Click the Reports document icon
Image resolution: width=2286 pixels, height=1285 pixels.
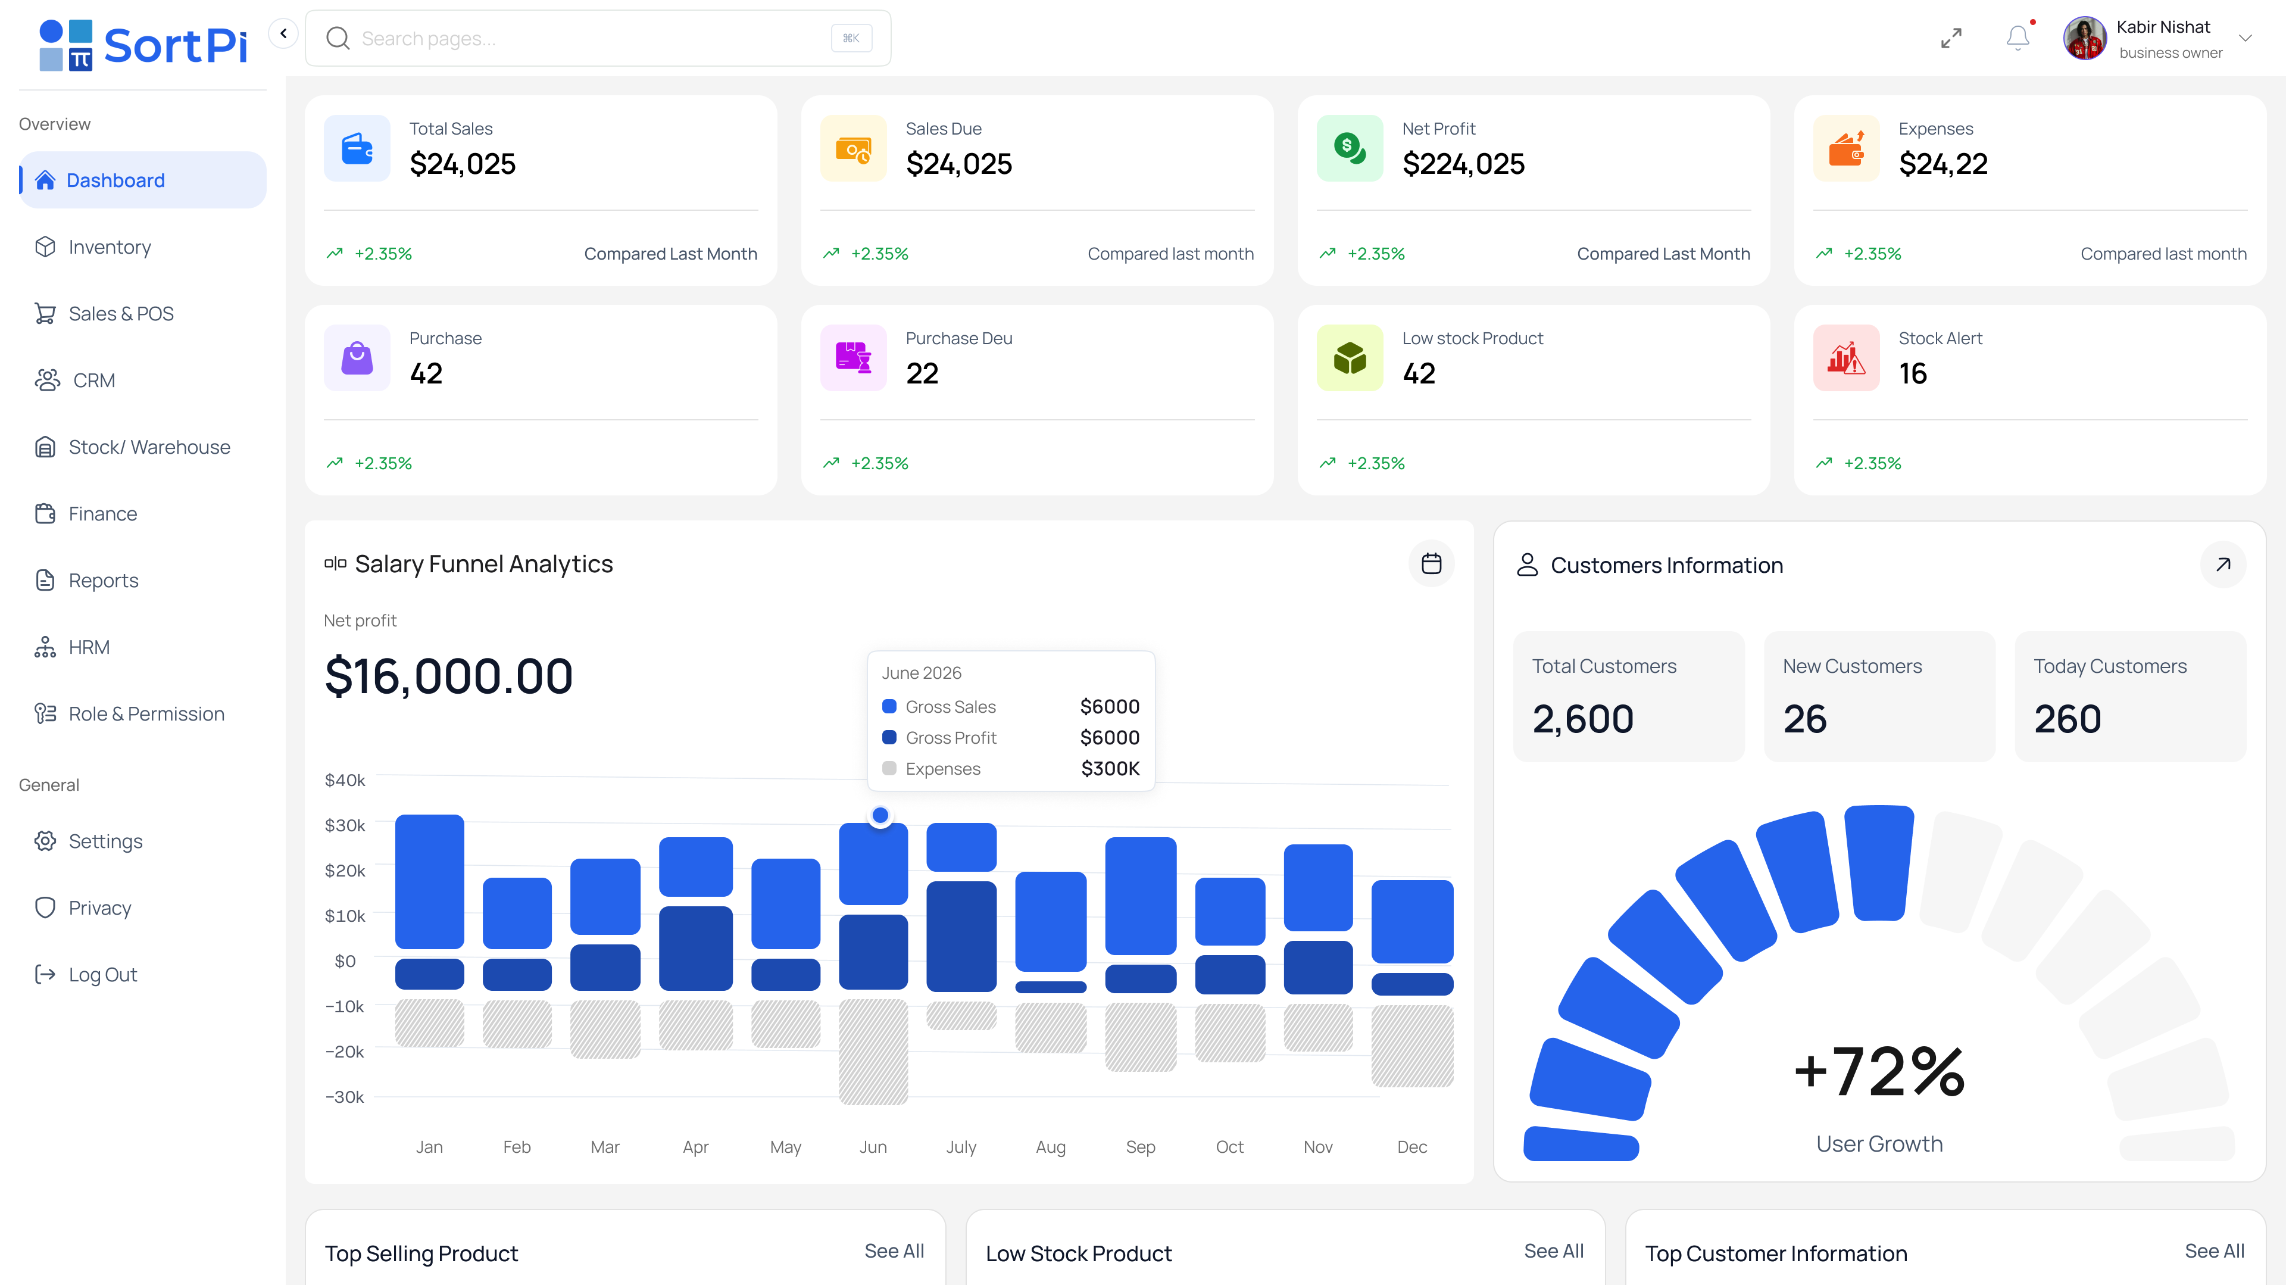[45, 579]
